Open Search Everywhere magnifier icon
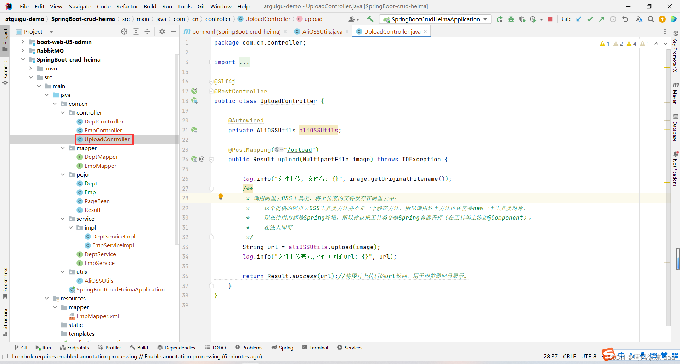Image resolution: width=680 pixels, height=364 pixels. click(651, 19)
